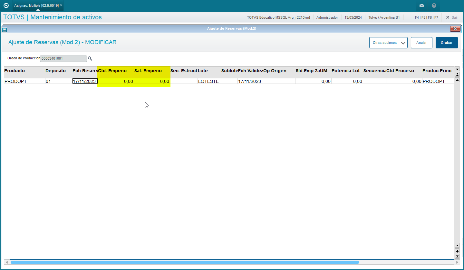Click the single down arrow grid button
This screenshot has width=464, height=270.
(x=457, y=245)
